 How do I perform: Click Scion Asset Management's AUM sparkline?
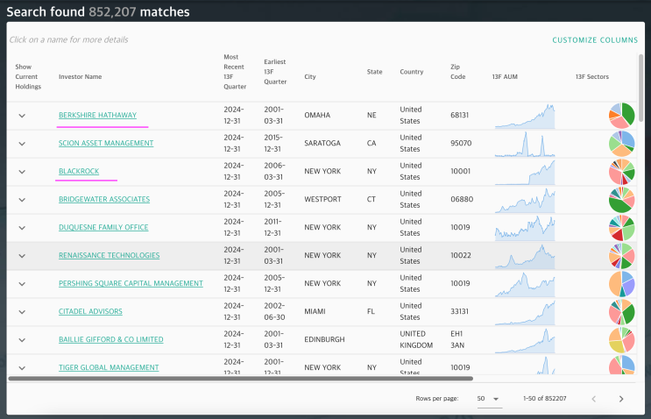tap(525, 144)
